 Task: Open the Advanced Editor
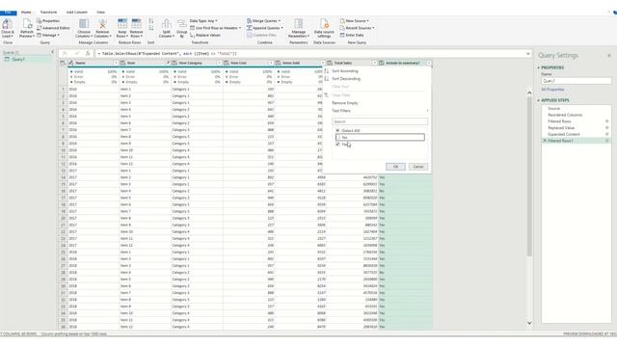click(x=53, y=28)
